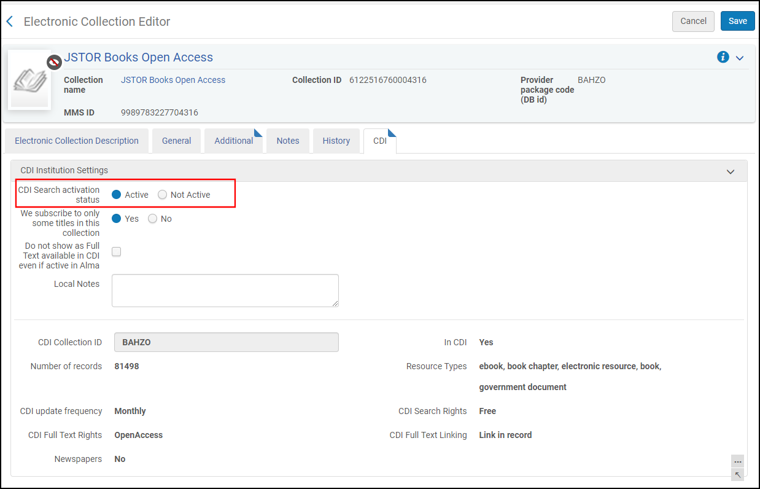The width and height of the screenshot is (760, 489).
Task: Click the back arrow beside Electronic Collection Editor
Action: 9,22
